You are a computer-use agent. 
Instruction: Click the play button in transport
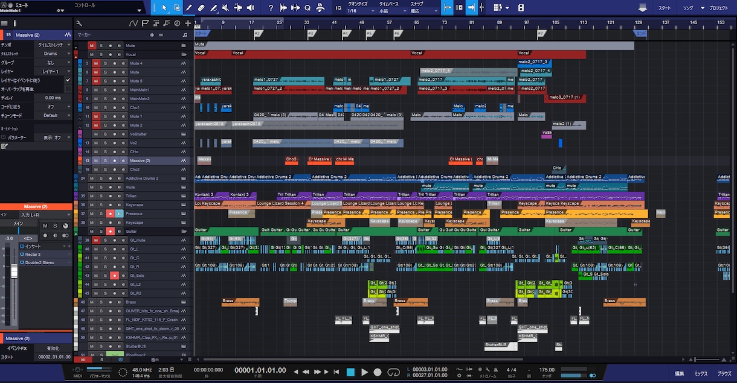[x=364, y=372]
